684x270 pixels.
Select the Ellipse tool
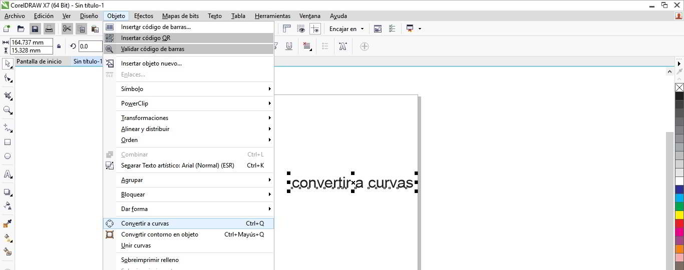[8, 156]
